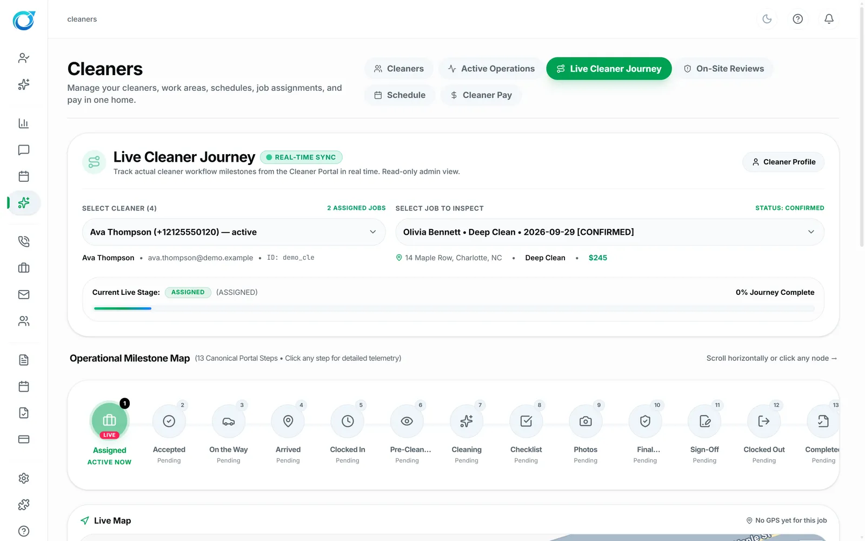This screenshot has width=865, height=541.
Task: Select the Accepted milestone node
Action: click(169, 421)
